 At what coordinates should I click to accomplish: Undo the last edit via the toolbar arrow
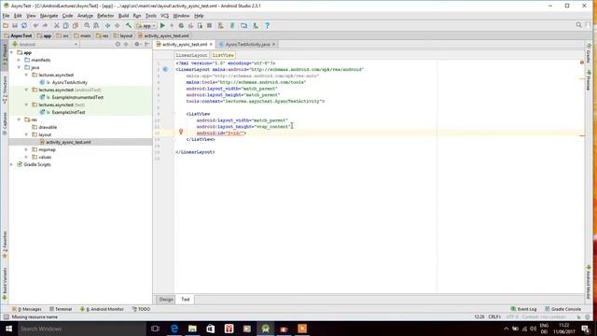(35, 25)
